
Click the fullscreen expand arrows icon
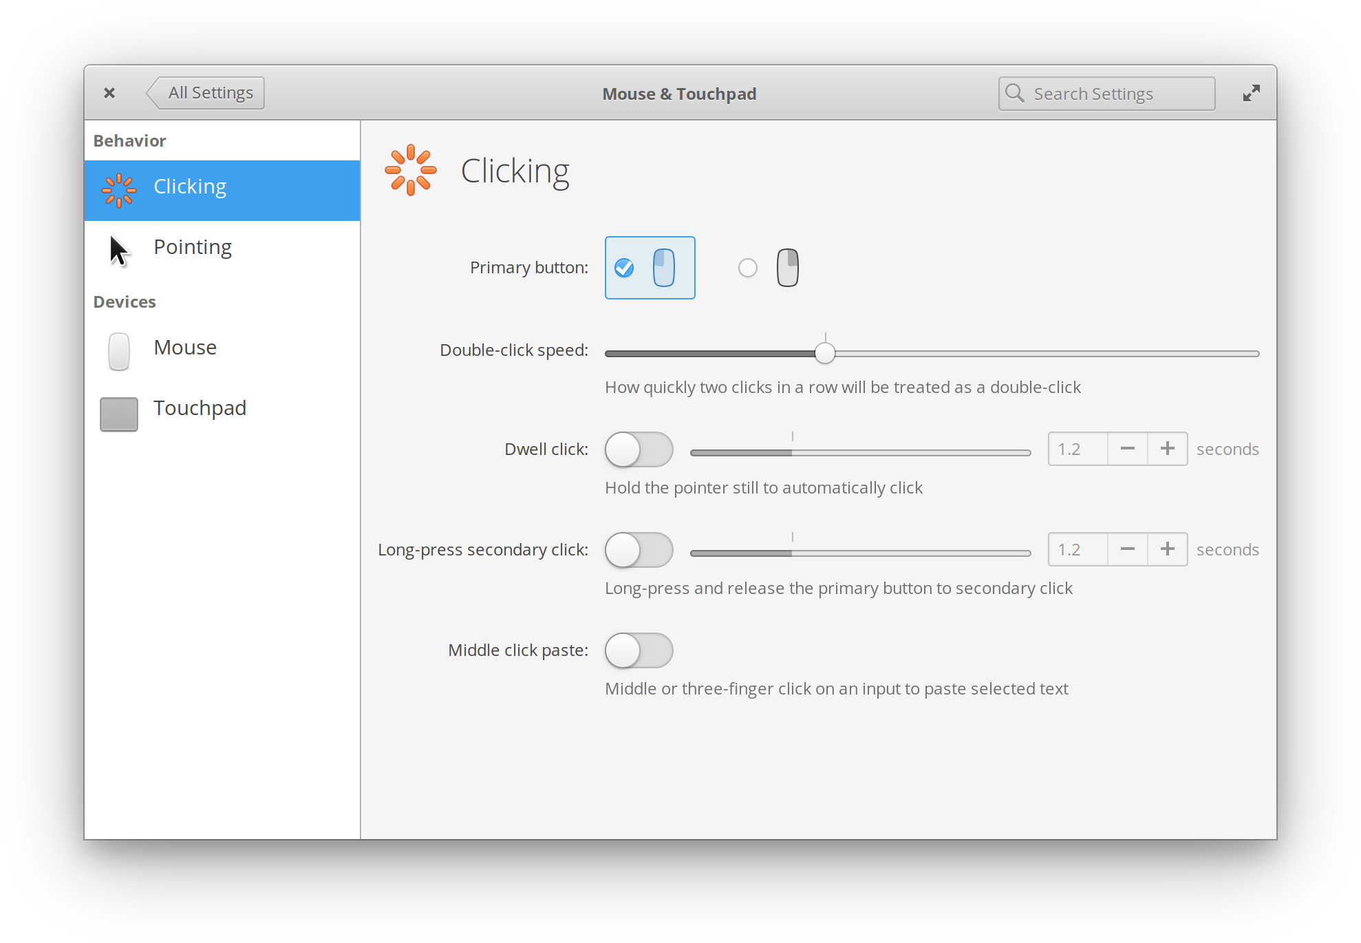(x=1251, y=93)
